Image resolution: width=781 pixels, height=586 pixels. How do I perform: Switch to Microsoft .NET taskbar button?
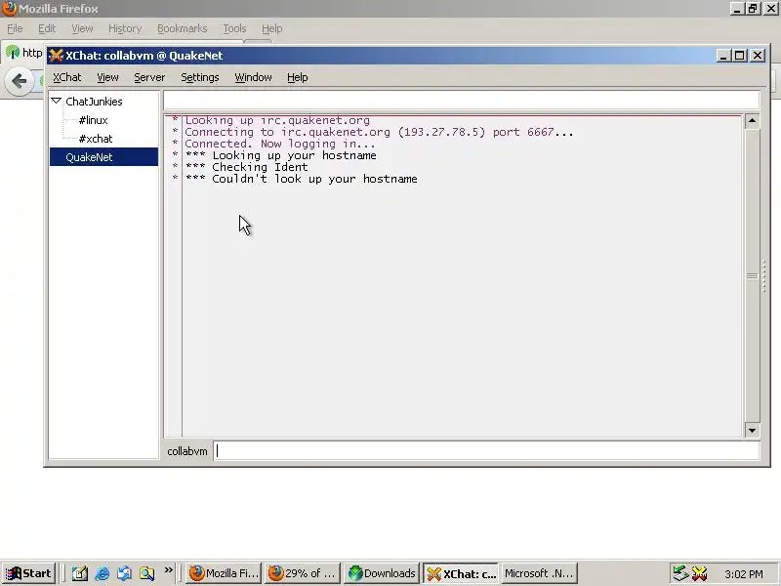pos(539,573)
